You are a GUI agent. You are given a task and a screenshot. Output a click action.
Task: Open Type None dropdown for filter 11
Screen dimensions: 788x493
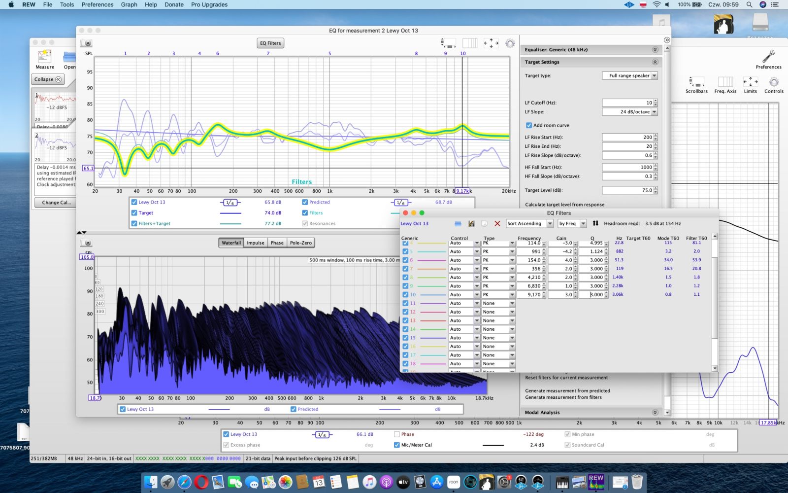point(498,303)
